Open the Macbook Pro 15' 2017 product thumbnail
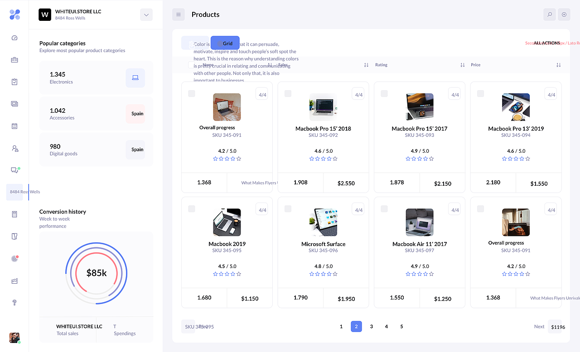This screenshot has width=580, height=352. [420, 107]
